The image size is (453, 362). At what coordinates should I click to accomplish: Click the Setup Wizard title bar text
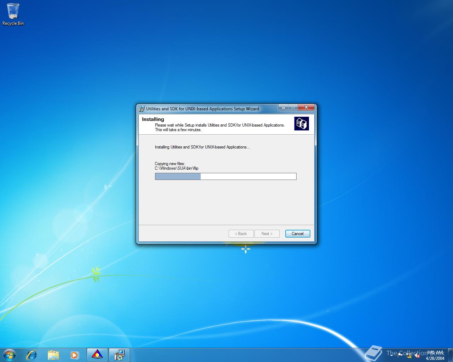tap(202, 109)
